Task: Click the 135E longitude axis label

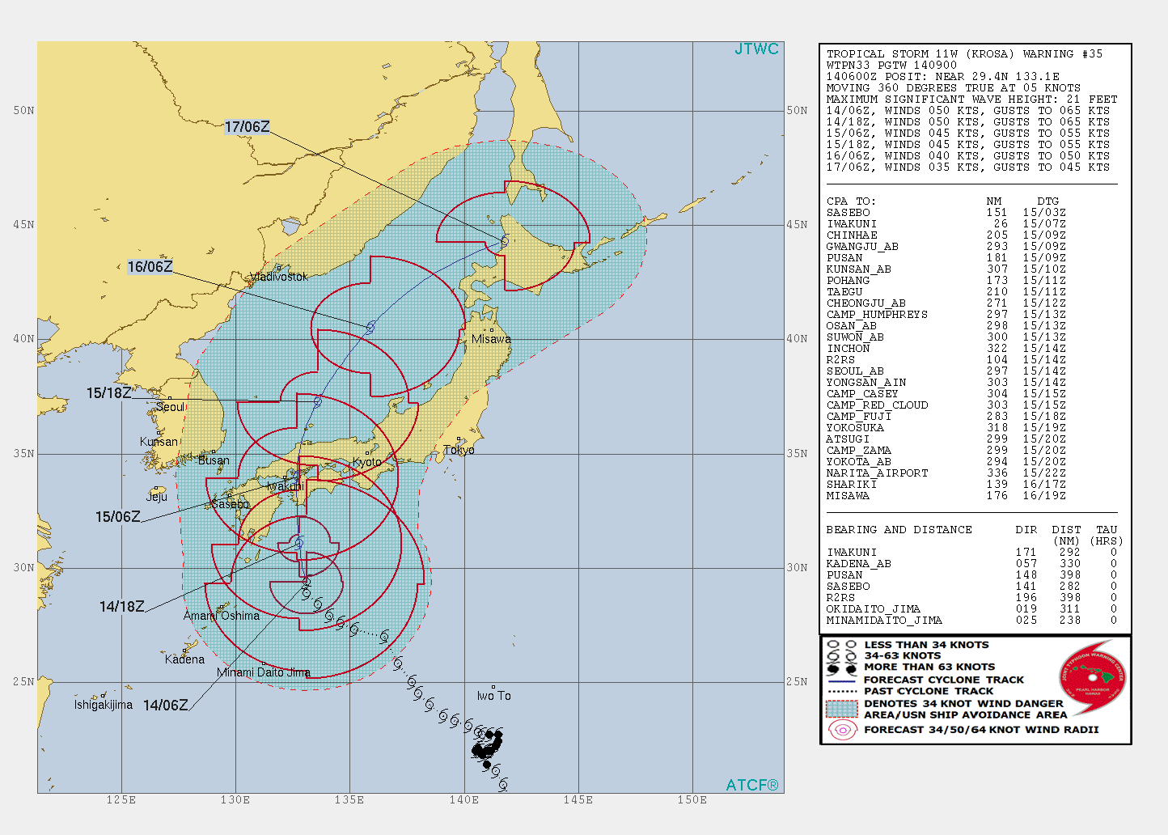Action: click(x=349, y=800)
